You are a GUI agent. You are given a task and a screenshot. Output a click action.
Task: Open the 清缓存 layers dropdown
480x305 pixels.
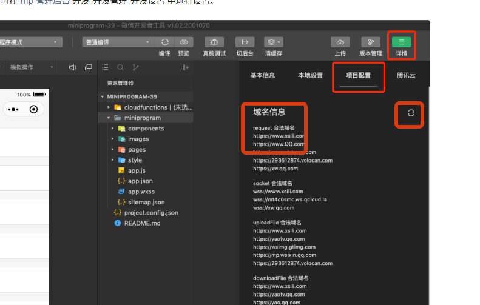coord(273,42)
